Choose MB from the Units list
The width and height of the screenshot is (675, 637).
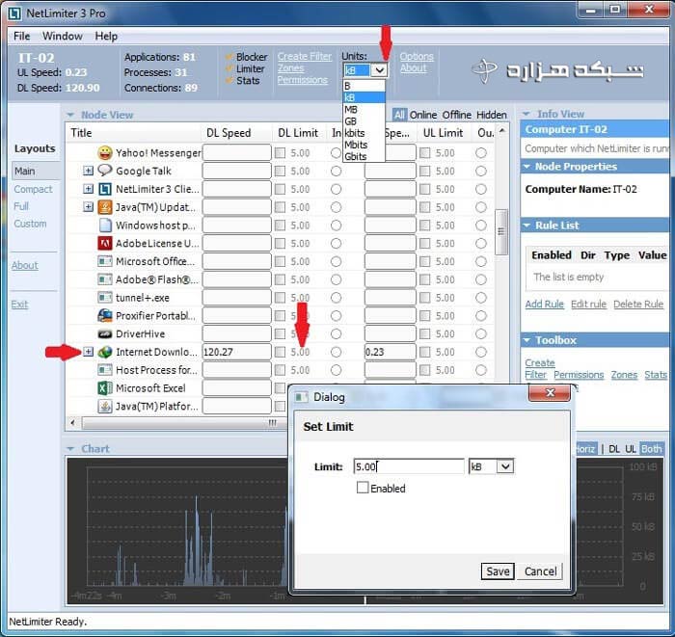364,109
